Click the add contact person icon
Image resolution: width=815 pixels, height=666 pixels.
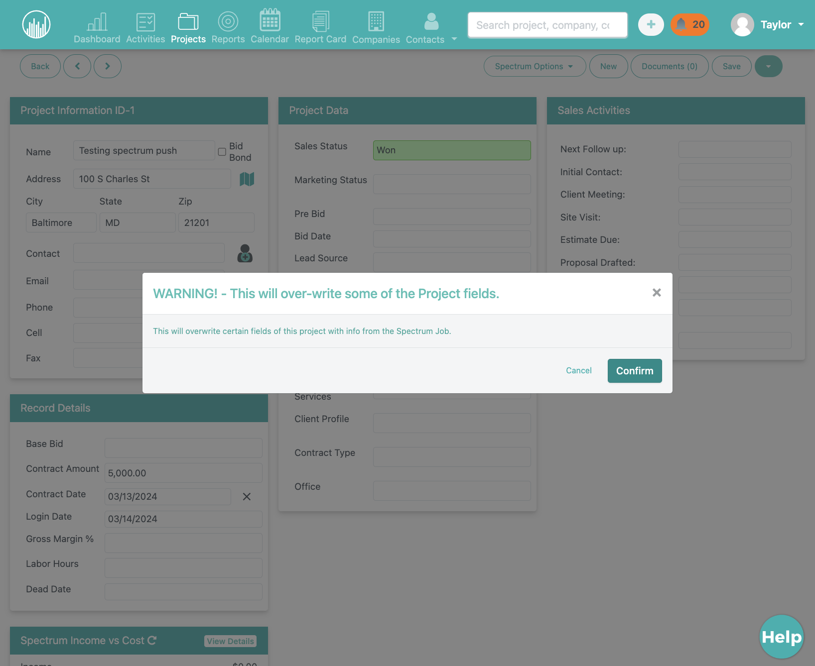coord(245,253)
